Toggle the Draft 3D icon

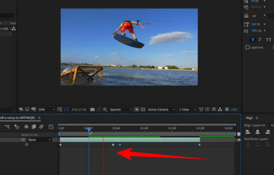(x=16, y=127)
